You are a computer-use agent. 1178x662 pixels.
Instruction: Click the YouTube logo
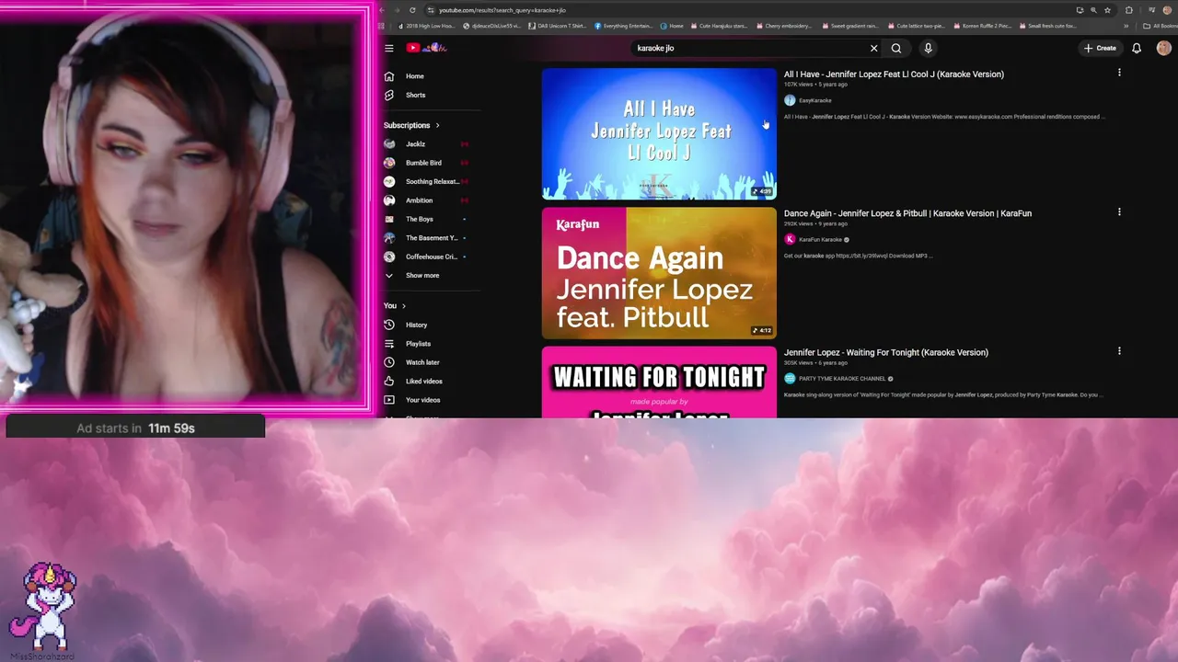tap(426, 48)
